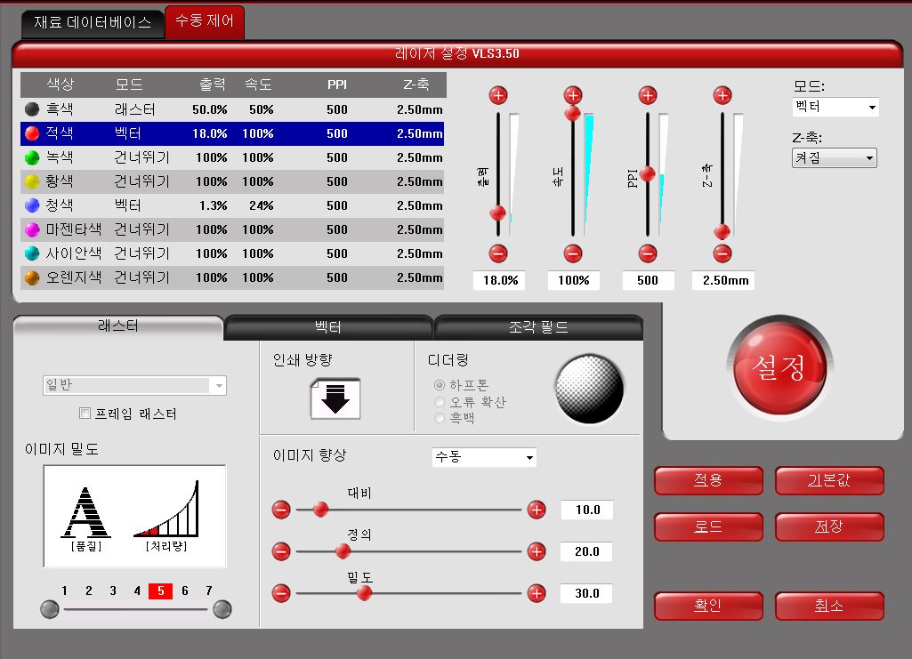Click the 정의 definition slider handle
The width and height of the screenshot is (912, 659).
click(x=343, y=551)
